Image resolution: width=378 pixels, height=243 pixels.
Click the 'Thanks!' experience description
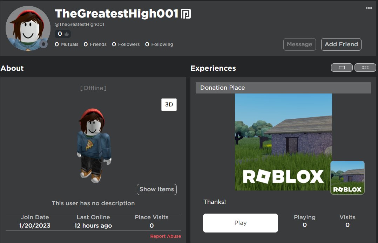point(215,202)
